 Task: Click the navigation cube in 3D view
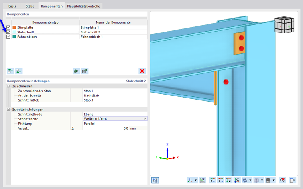coord(284,25)
